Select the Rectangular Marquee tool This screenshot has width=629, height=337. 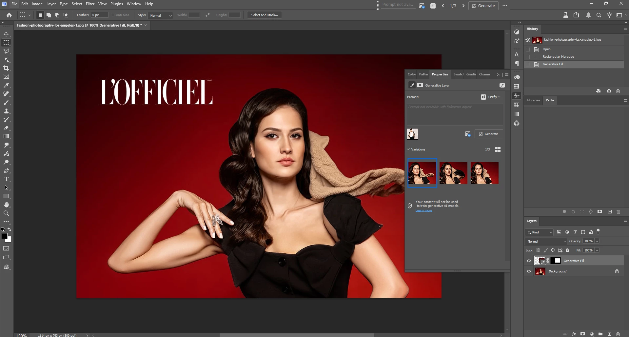coord(6,43)
